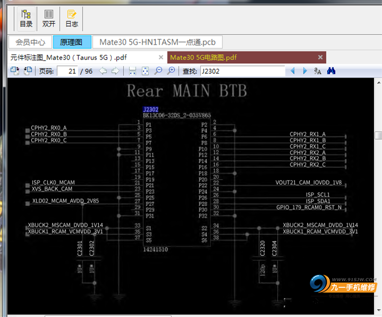
Task: Click the XLD02_MCAM_AVDD_2V85 net label
Action: coord(65,201)
